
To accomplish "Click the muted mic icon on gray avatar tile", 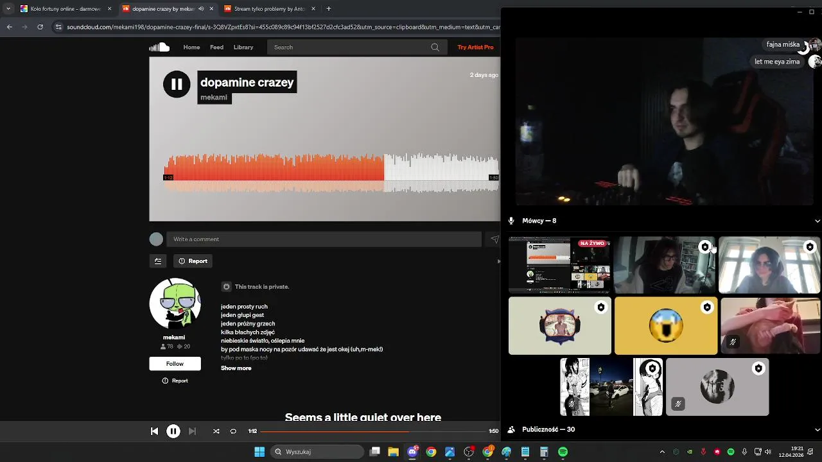I will coord(678,404).
